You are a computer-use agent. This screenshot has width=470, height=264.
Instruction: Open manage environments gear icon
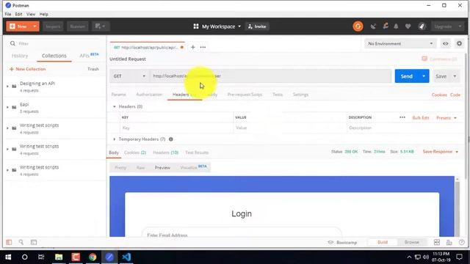pyautogui.click(x=459, y=44)
